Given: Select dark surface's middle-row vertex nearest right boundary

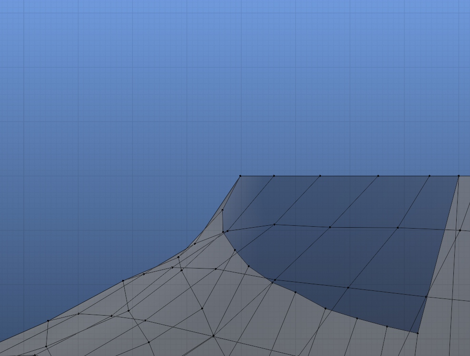Looking at the screenshot, I should [x=398, y=228].
